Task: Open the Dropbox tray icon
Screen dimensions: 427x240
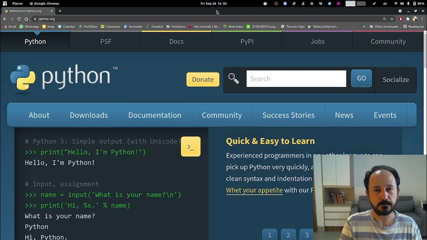Action: pyautogui.click(x=321, y=4)
